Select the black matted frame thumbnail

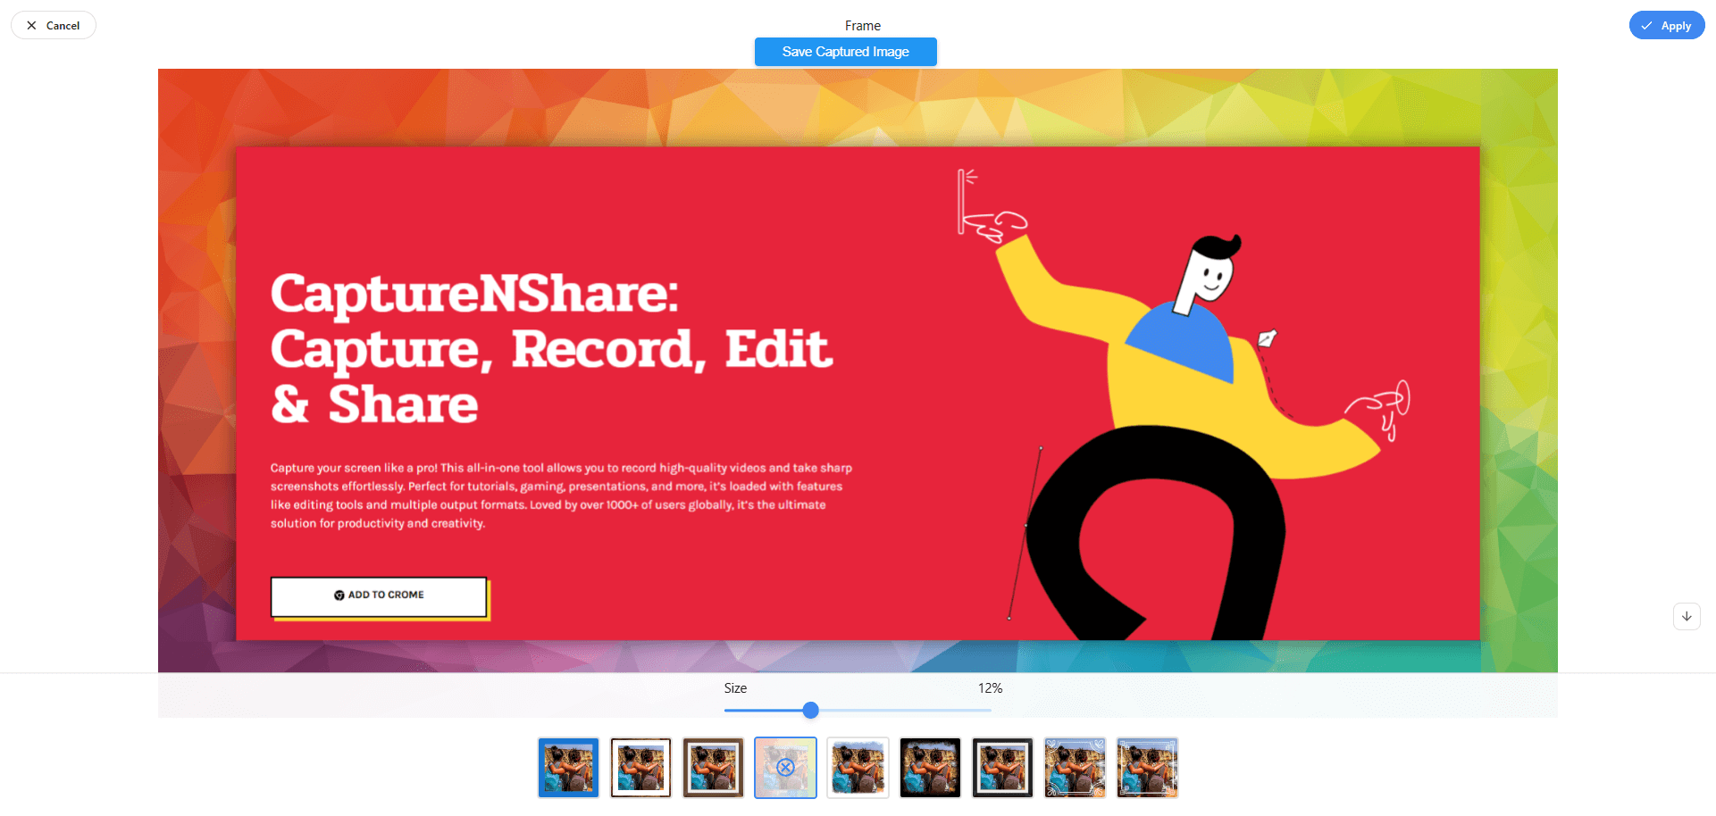[x=1002, y=768]
